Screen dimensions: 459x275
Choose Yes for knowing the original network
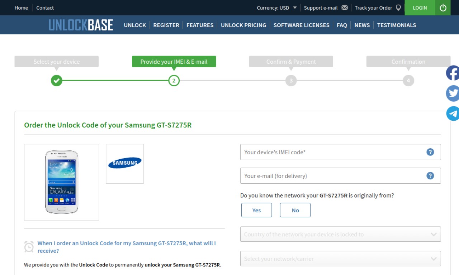[256, 210]
